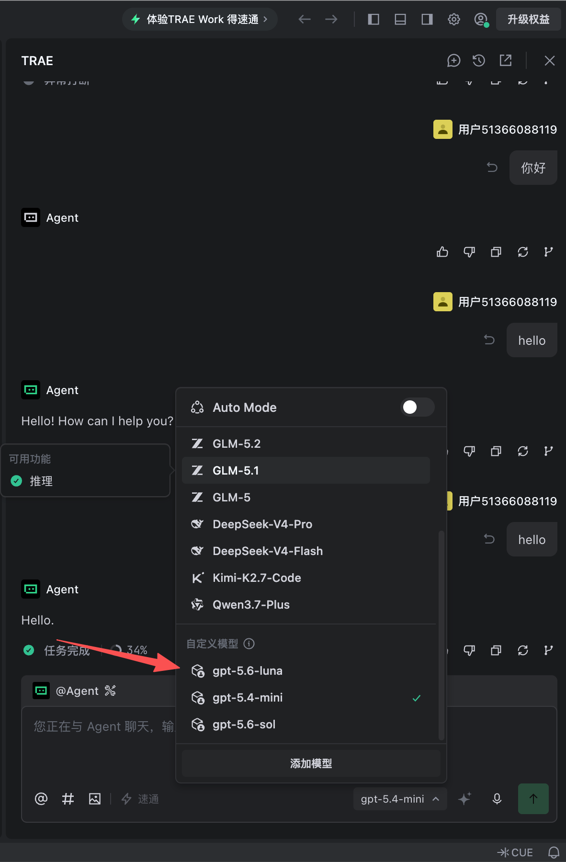Choose custom model gpt-5.6-luna

pyautogui.click(x=306, y=670)
